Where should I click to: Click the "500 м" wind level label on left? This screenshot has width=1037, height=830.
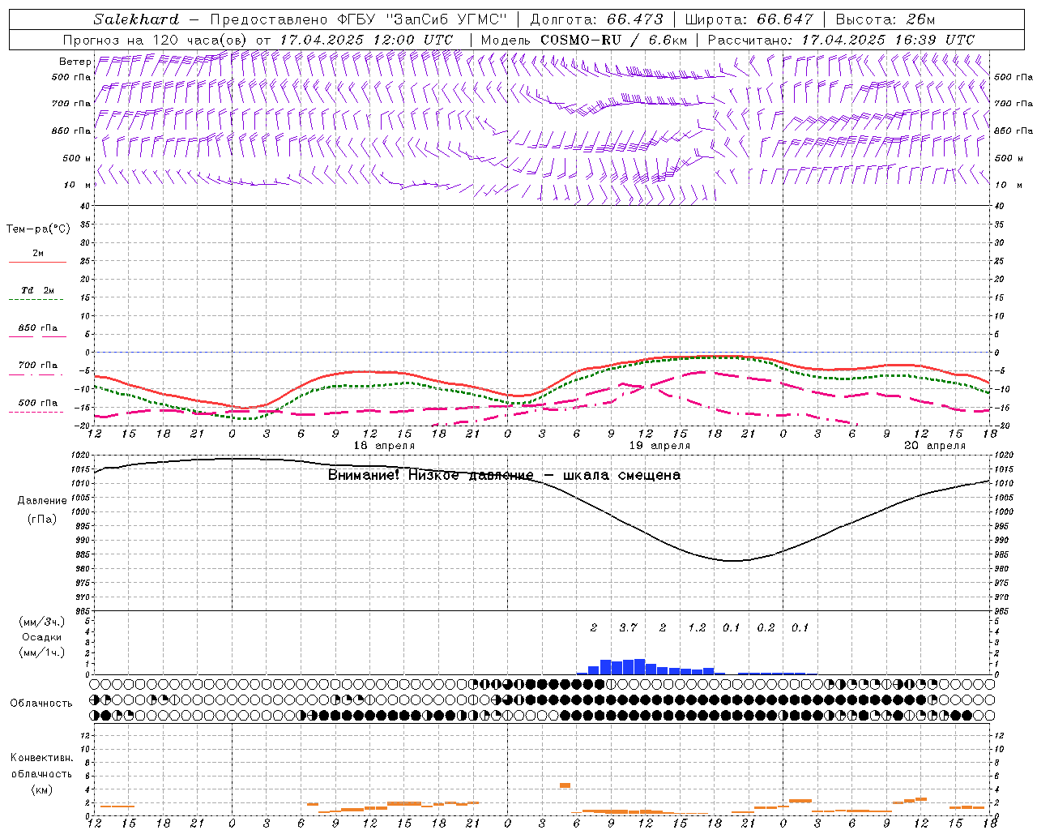coord(77,159)
